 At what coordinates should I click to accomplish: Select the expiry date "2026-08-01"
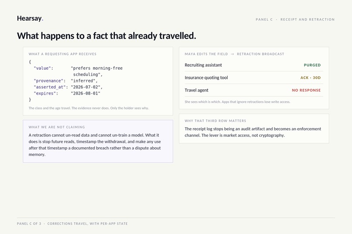tap(86, 93)
